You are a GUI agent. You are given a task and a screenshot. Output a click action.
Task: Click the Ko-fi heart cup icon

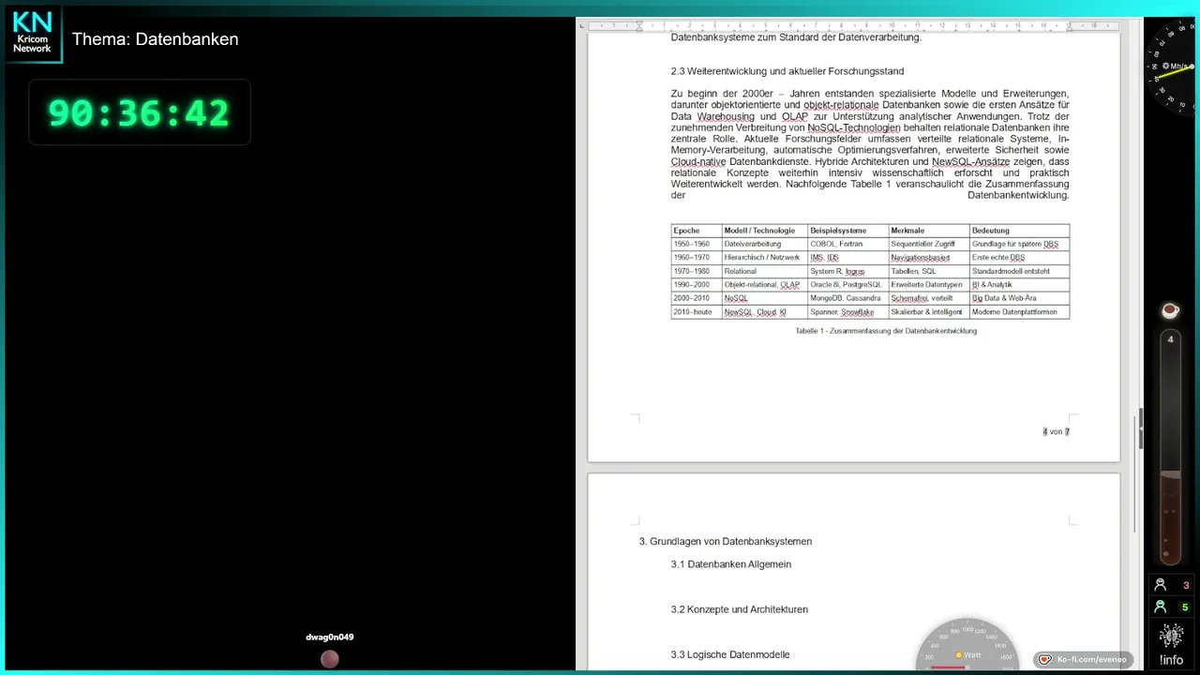tap(1045, 660)
